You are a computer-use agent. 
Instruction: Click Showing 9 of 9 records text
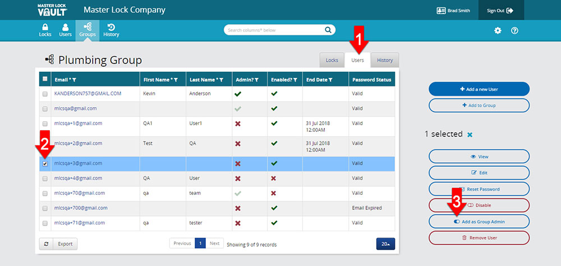(252, 245)
